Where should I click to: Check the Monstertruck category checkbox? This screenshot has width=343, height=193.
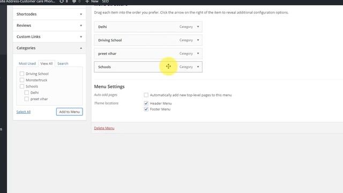coord(22,80)
